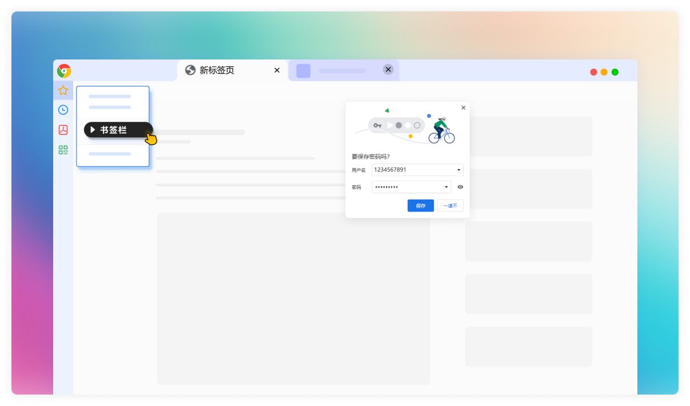Switch to the 新标签页 tab
The image size is (690, 406).
[x=233, y=70]
